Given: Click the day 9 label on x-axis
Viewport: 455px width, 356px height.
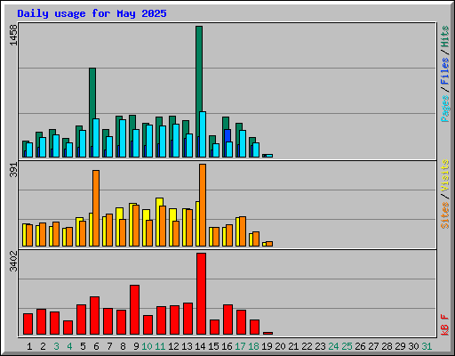Looking at the screenshot, I should (136, 346).
